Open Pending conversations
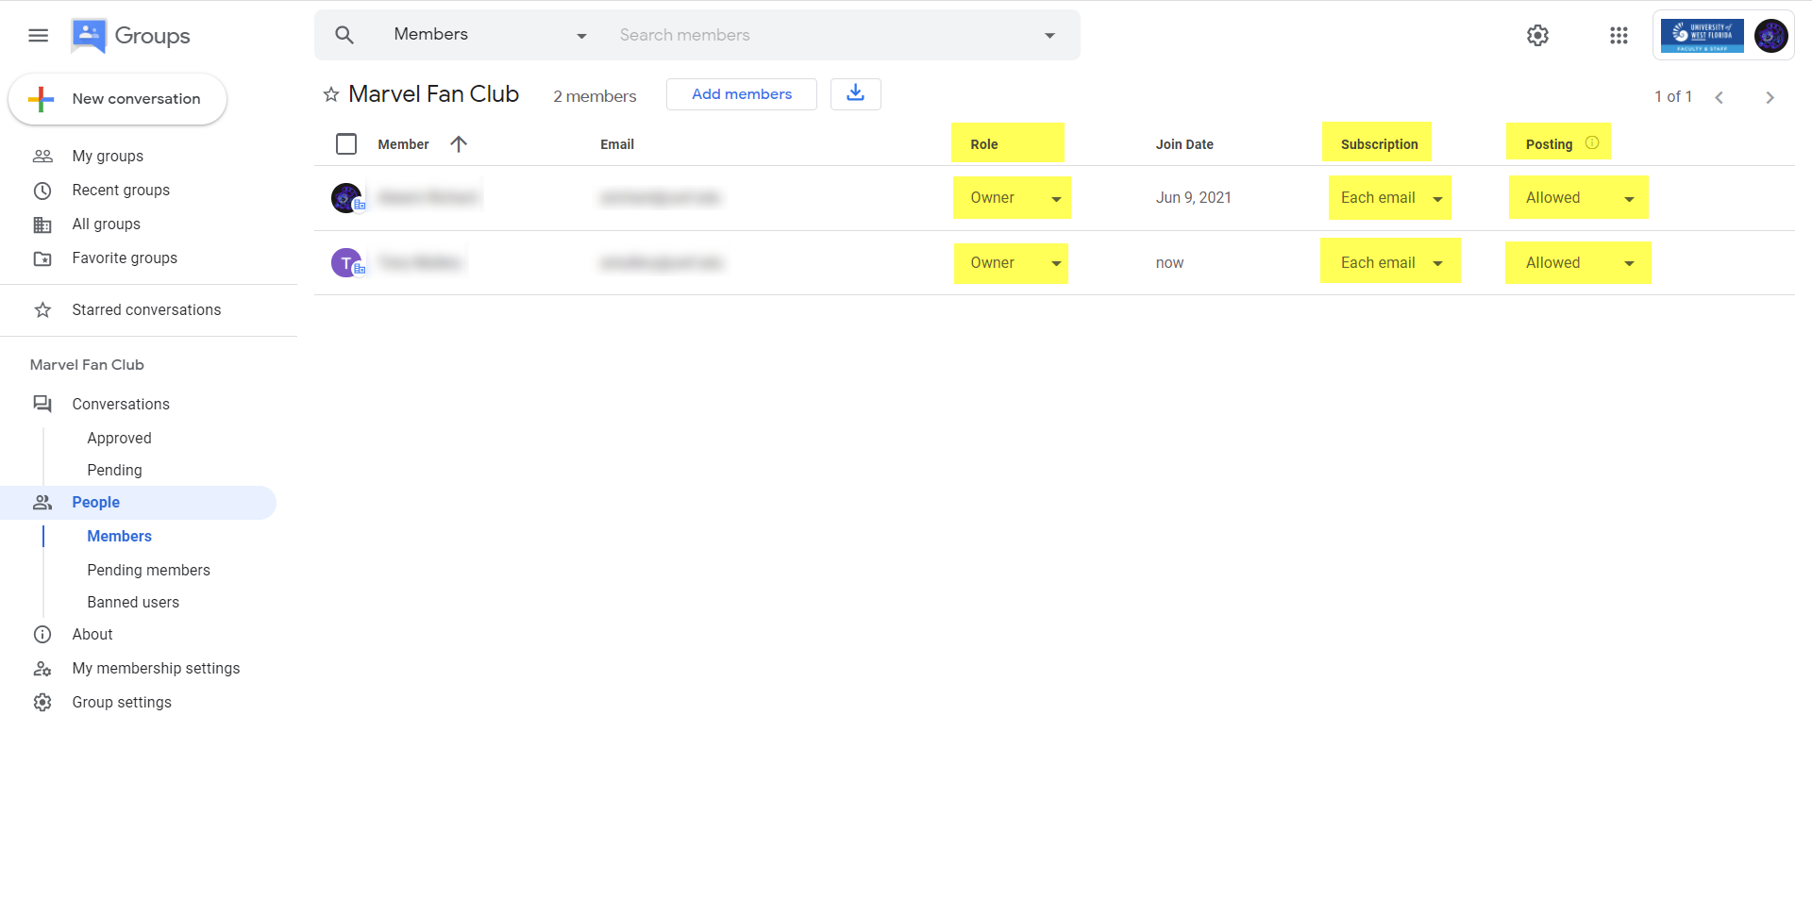 (114, 471)
